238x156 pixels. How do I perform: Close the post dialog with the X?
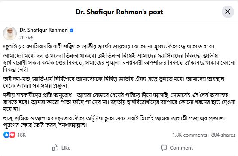tap(228, 12)
